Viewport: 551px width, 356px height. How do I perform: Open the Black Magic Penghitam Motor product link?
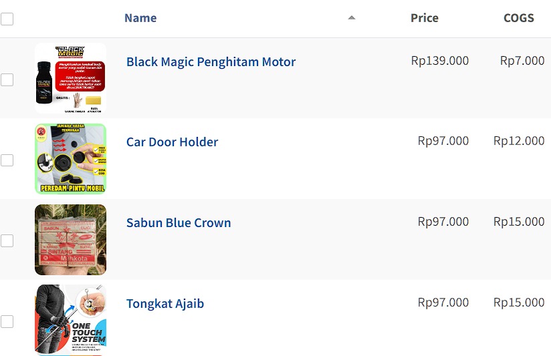point(211,62)
